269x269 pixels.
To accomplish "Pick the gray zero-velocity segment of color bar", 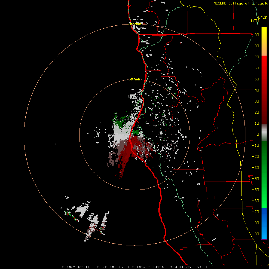I will (x=264, y=132).
